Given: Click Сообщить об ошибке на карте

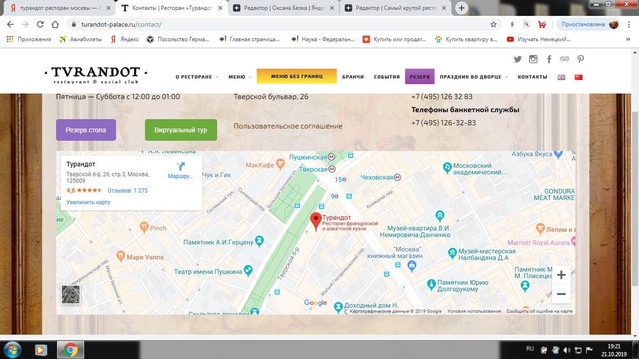Looking at the screenshot, I should [539, 311].
